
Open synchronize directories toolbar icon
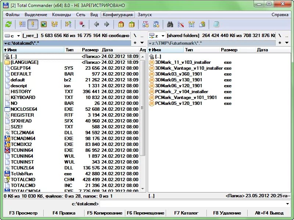191,24
